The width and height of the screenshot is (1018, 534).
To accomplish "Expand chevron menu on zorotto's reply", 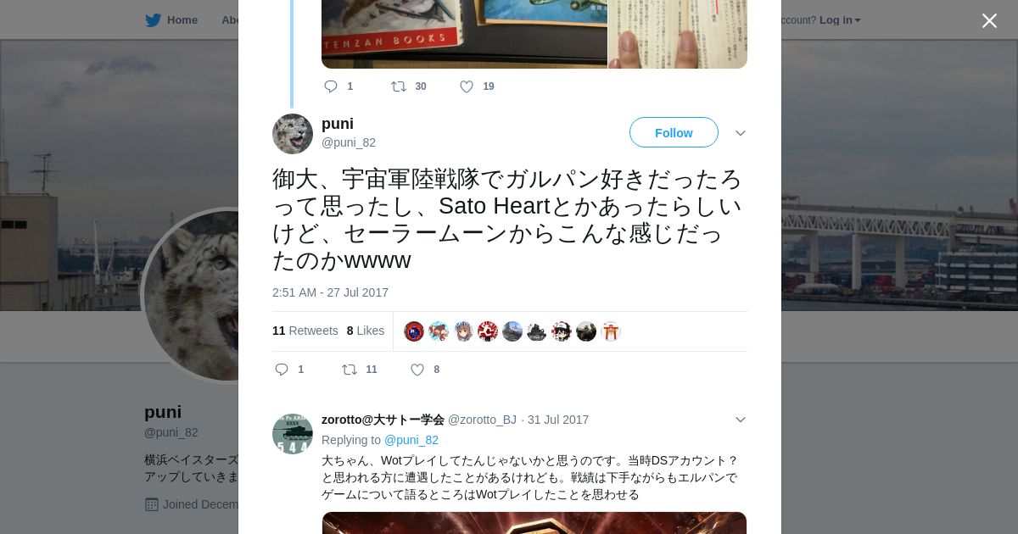I will [x=741, y=420].
